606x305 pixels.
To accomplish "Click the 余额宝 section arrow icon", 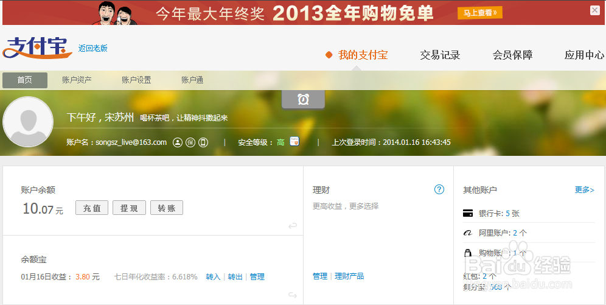I will point(293,295).
